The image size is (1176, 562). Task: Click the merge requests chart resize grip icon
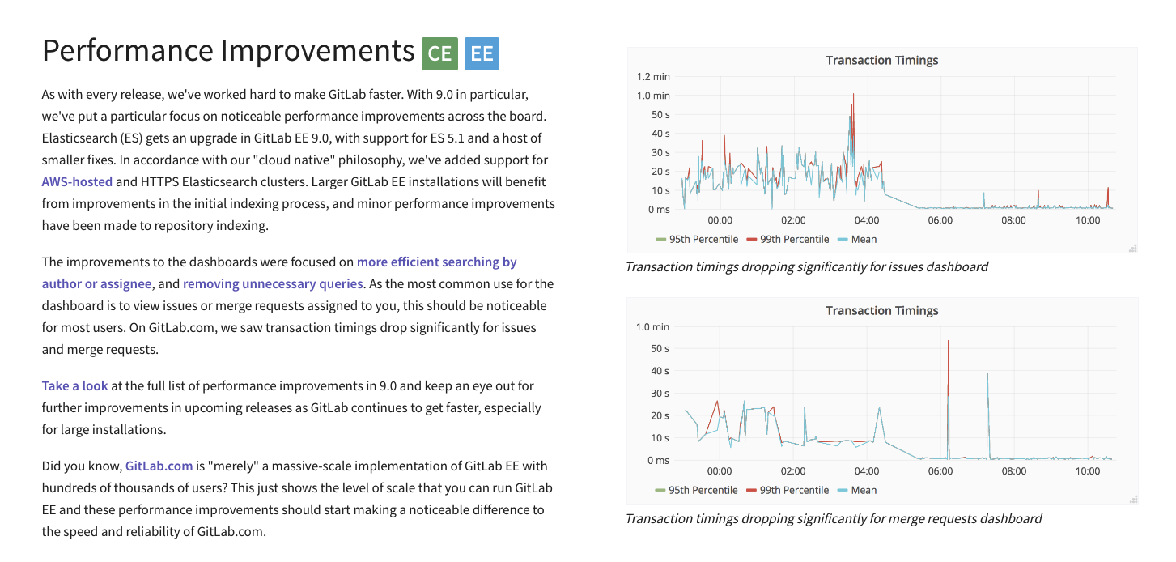(x=1132, y=499)
